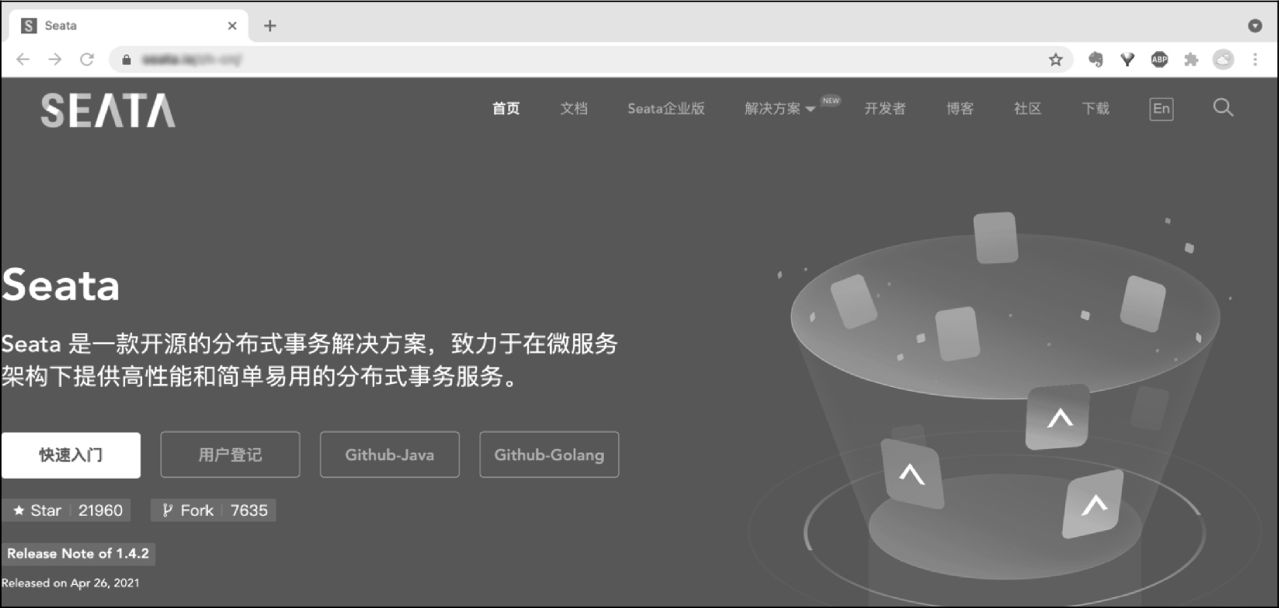
Task: Click the browser forward arrow
Action: point(55,59)
